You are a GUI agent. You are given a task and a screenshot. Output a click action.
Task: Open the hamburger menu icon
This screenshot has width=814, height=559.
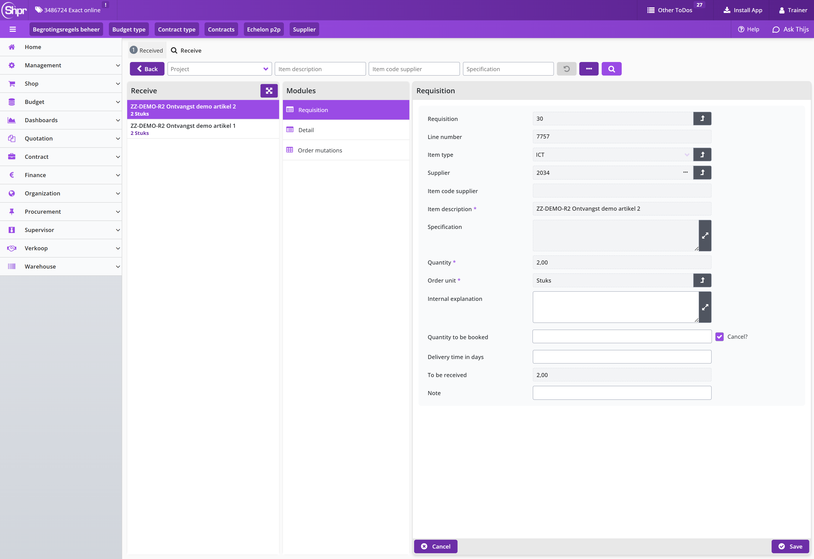pos(13,29)
